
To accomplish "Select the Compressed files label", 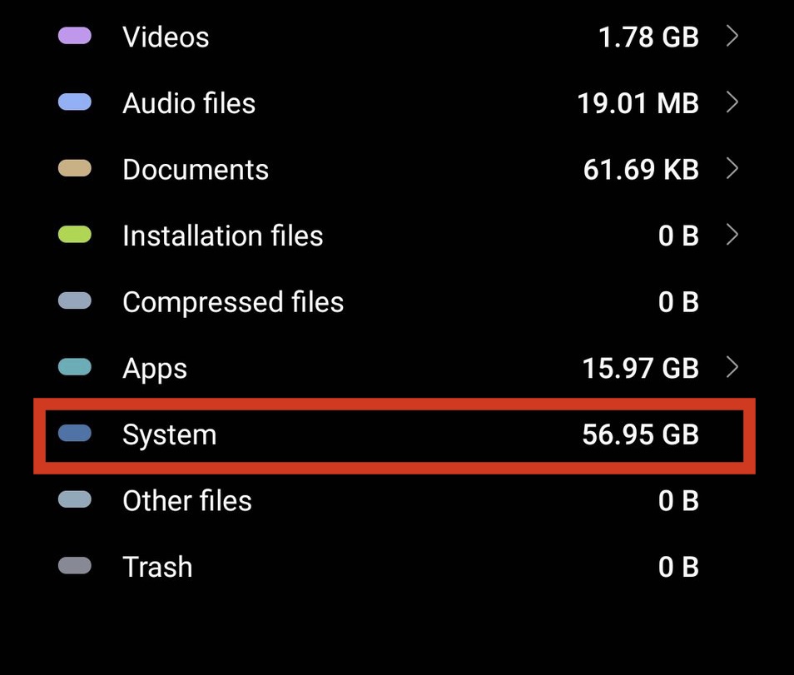I will click(233, 302).
